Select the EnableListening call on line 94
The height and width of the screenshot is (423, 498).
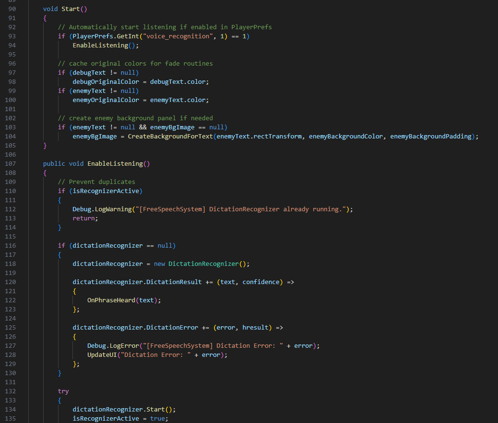coord(98,45)
